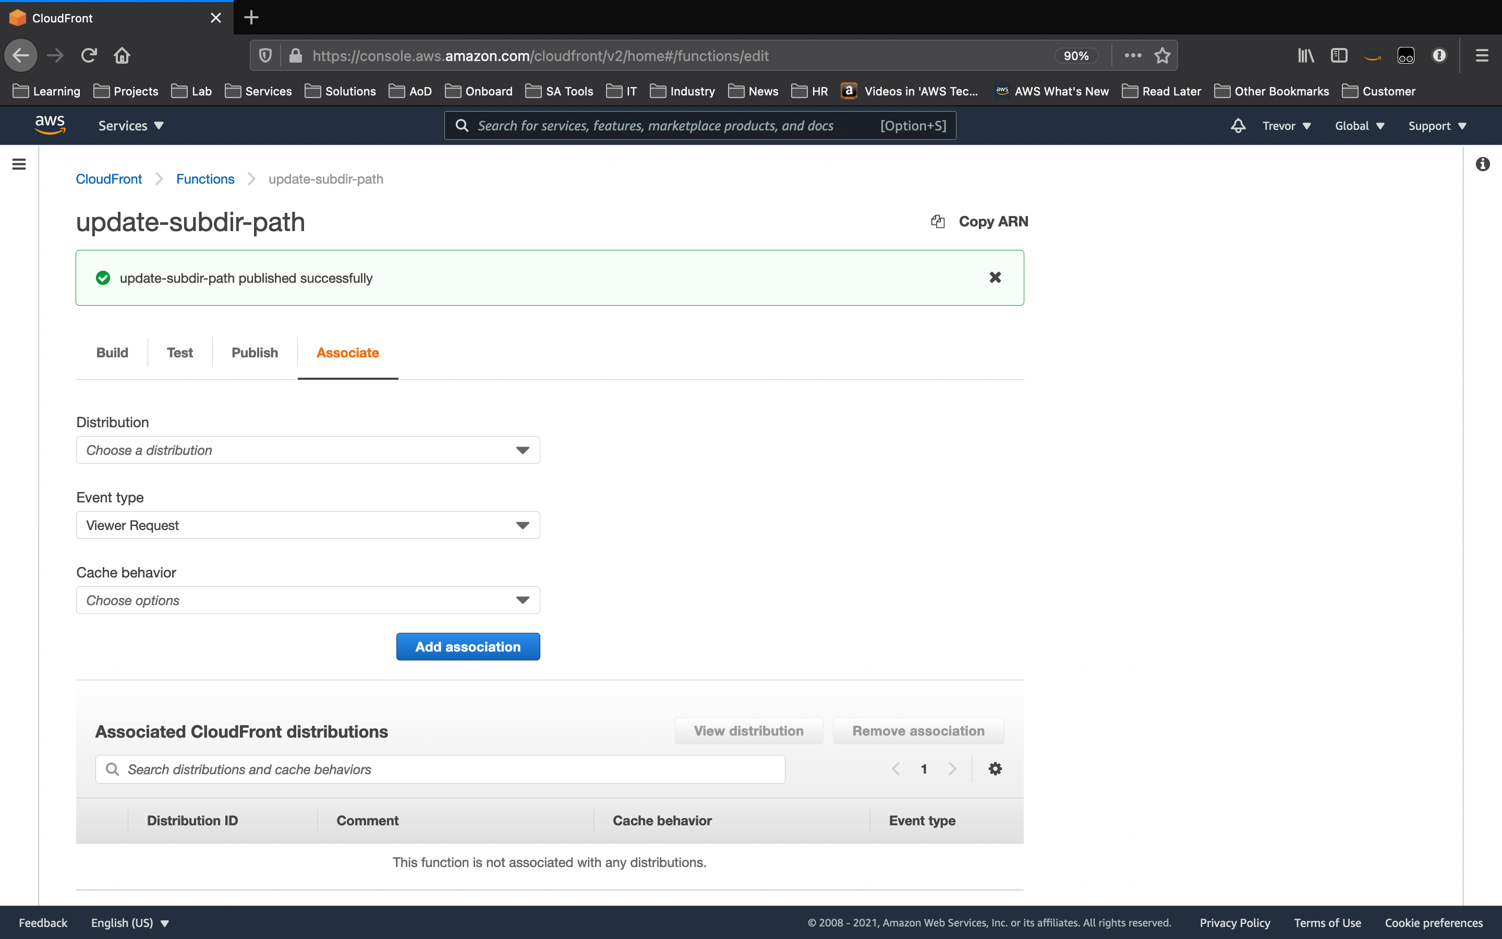This screenshot has height=939, width=1502.
Task: Click the extension info circle icon
Action: [x=1439, y=56]
